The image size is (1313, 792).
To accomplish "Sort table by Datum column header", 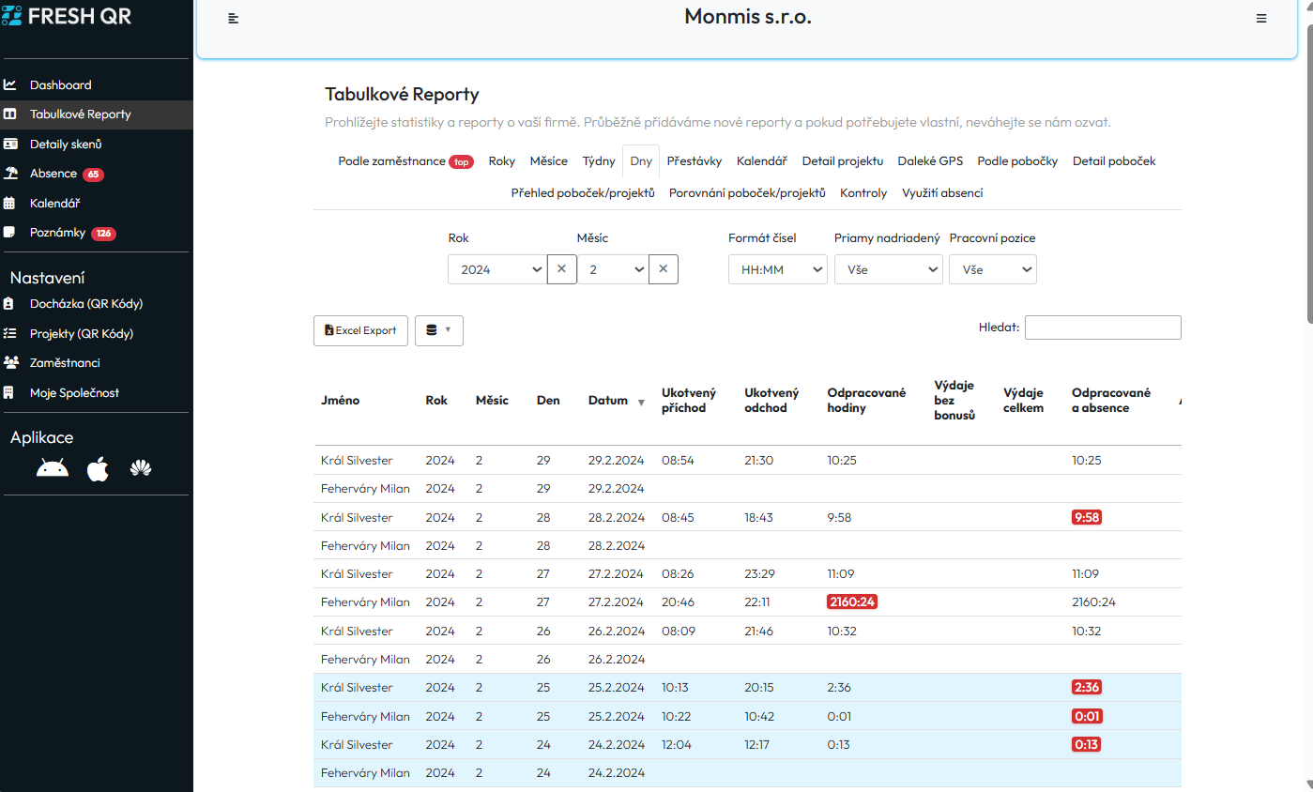I will [x=608, y=401].
